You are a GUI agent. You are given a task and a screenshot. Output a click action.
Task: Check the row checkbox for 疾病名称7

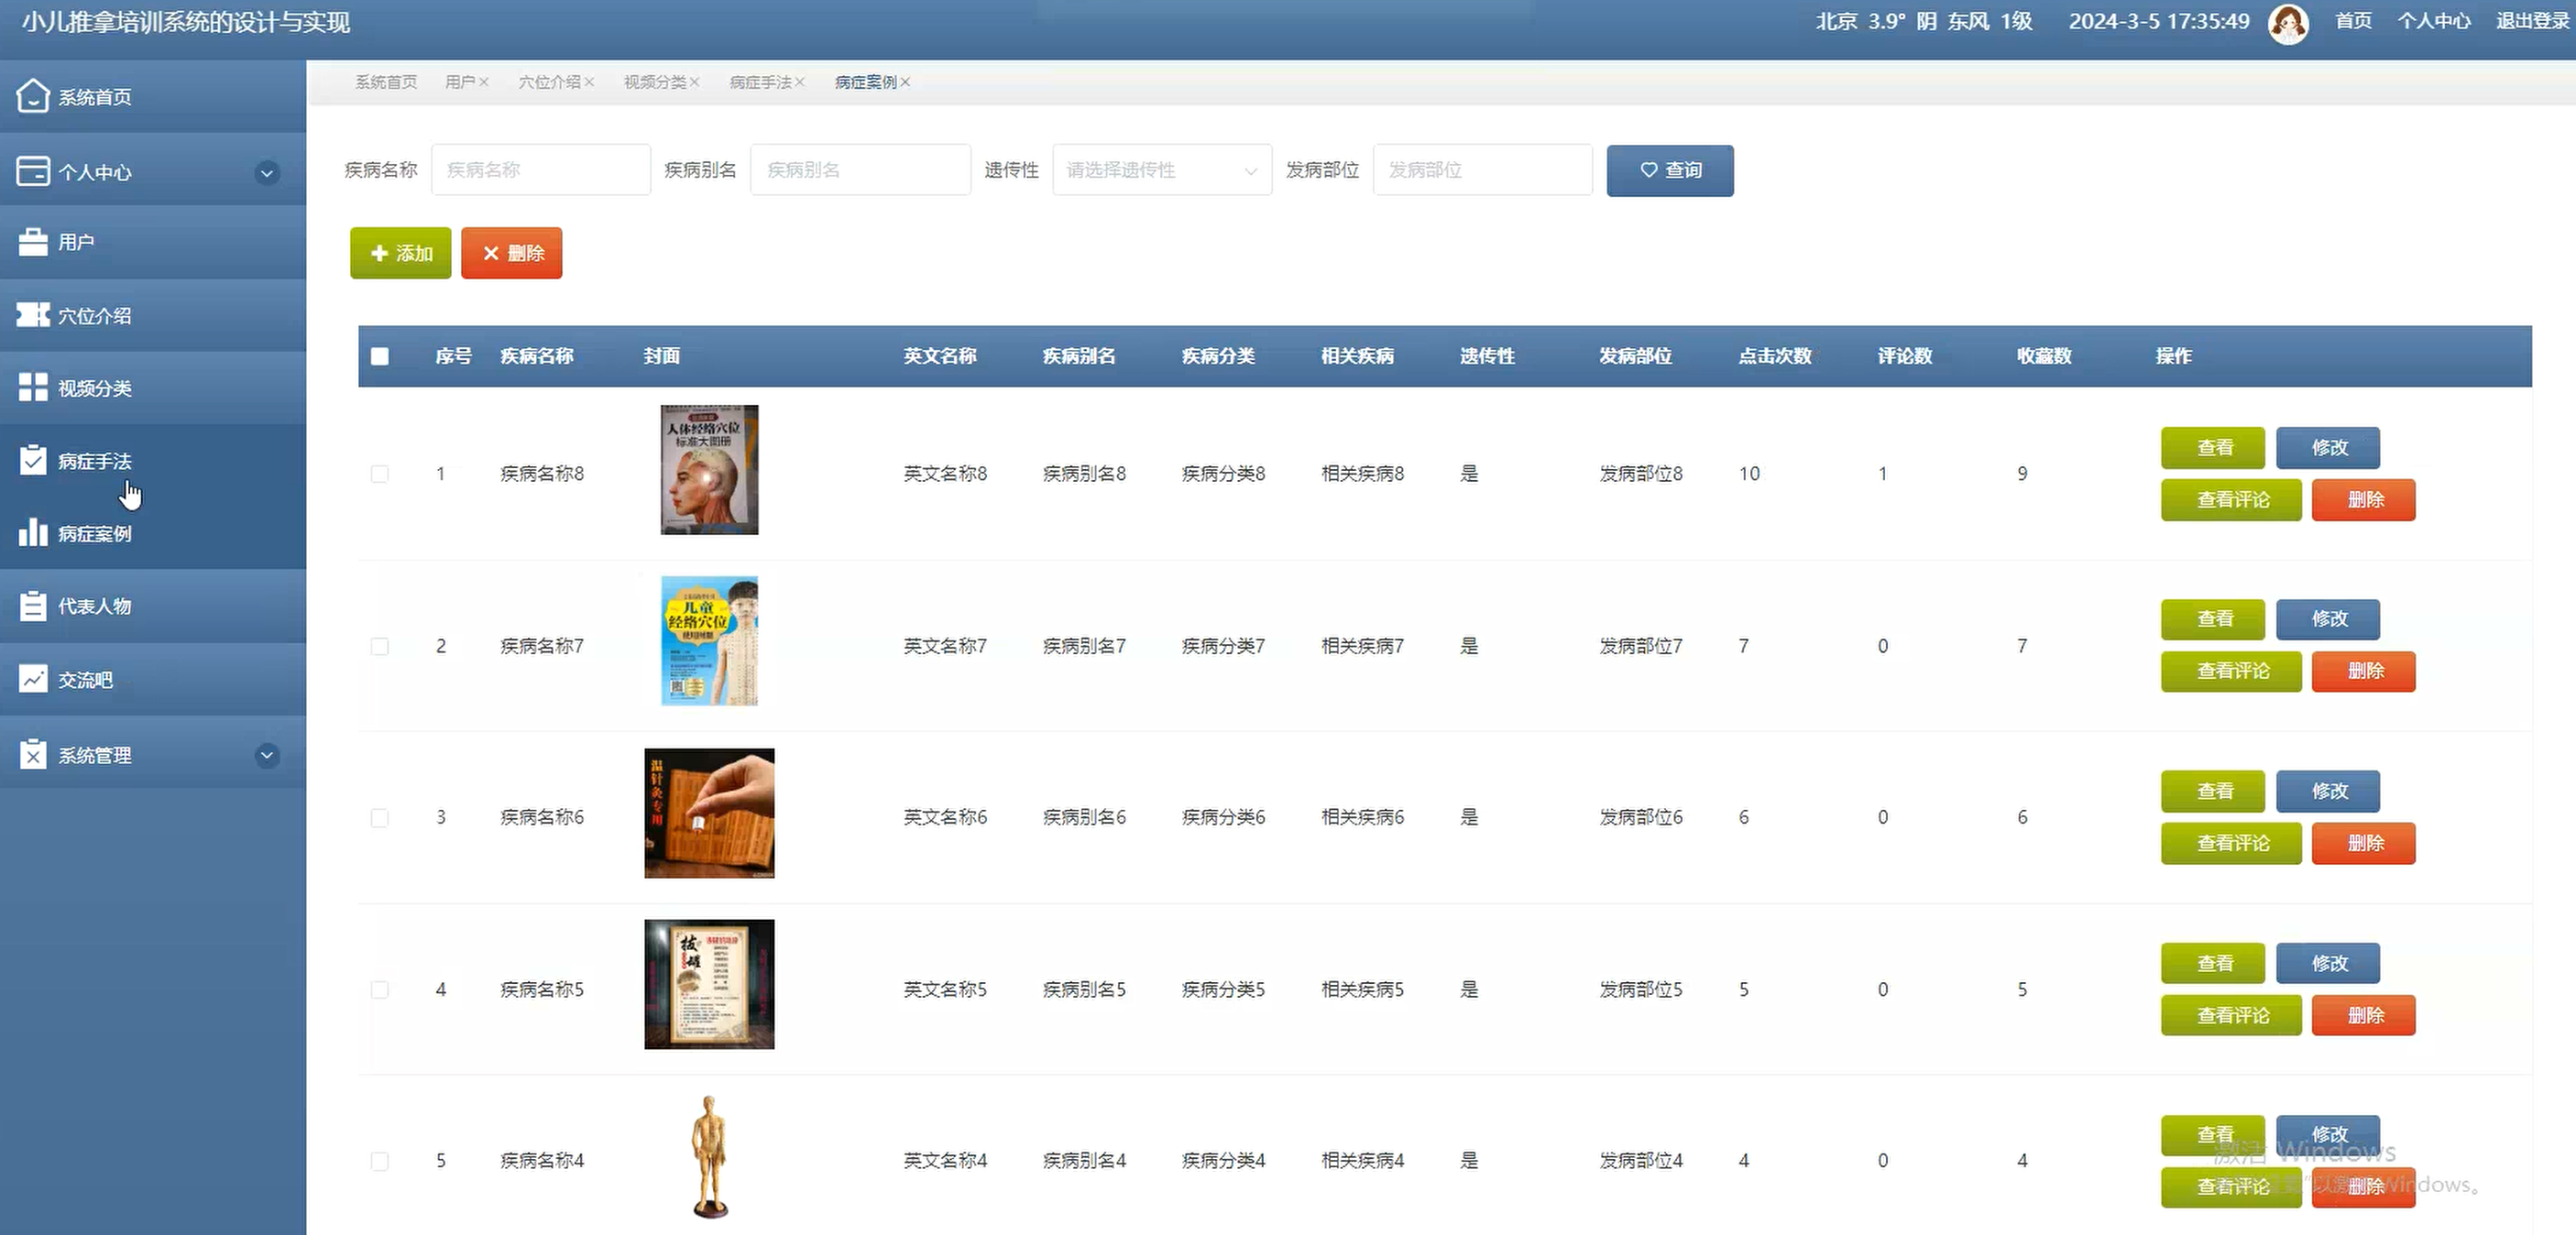click(x=380, y=646)
